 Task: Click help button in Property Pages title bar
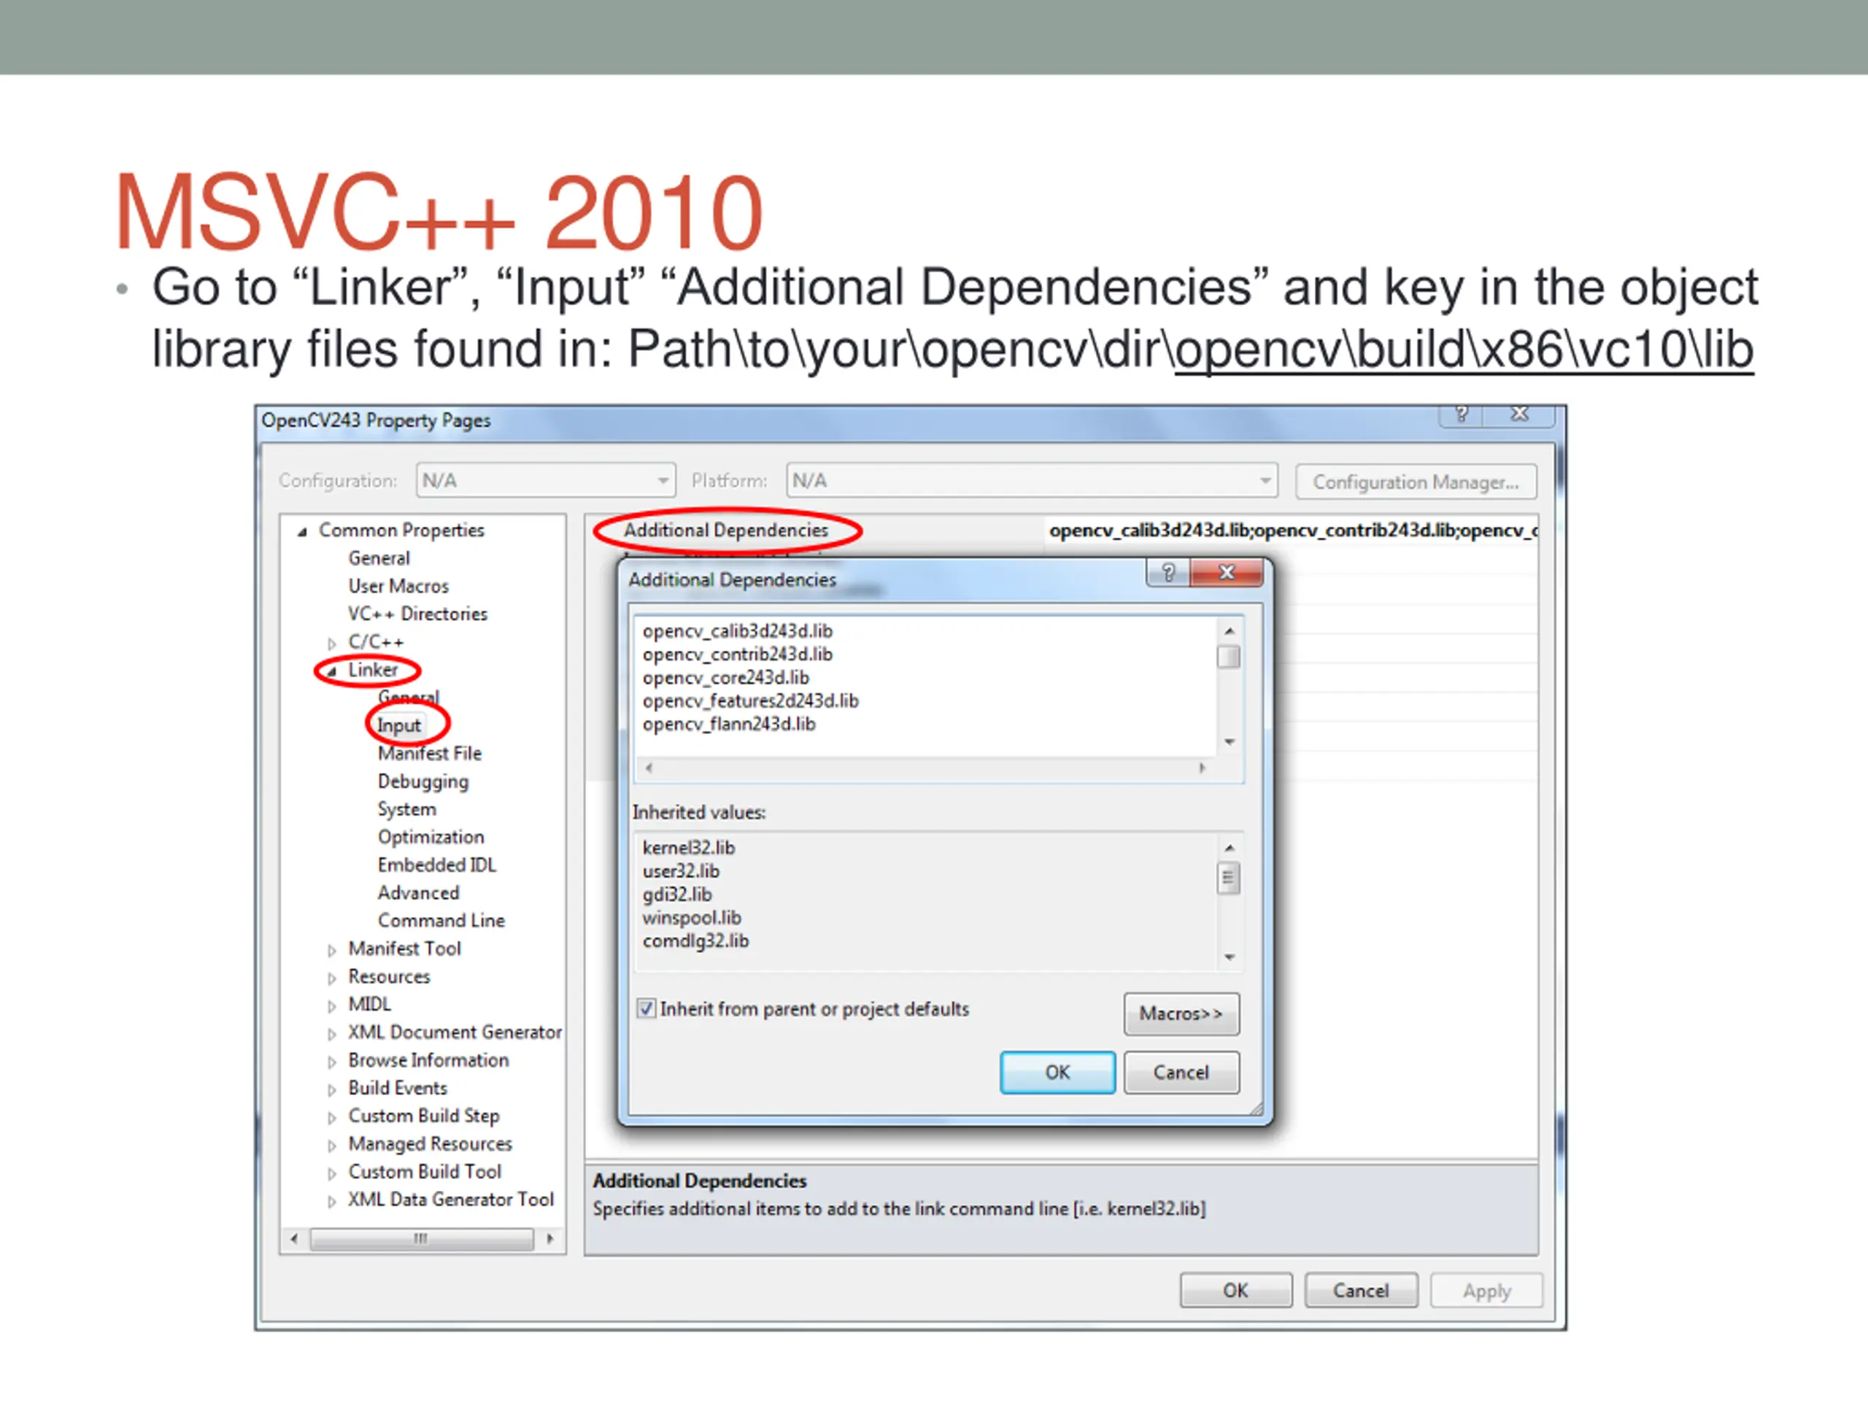point(1461,414)
